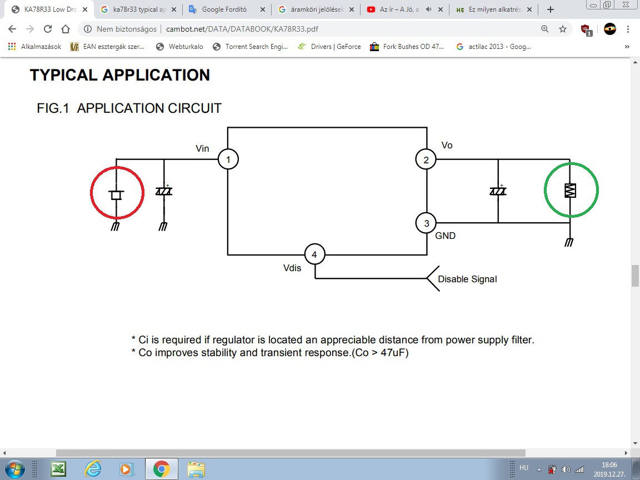This screenshot has width=640, height=480.
Task: Open 'actilac 2013 - Goog...' bookmark
Action: (493, 47)
